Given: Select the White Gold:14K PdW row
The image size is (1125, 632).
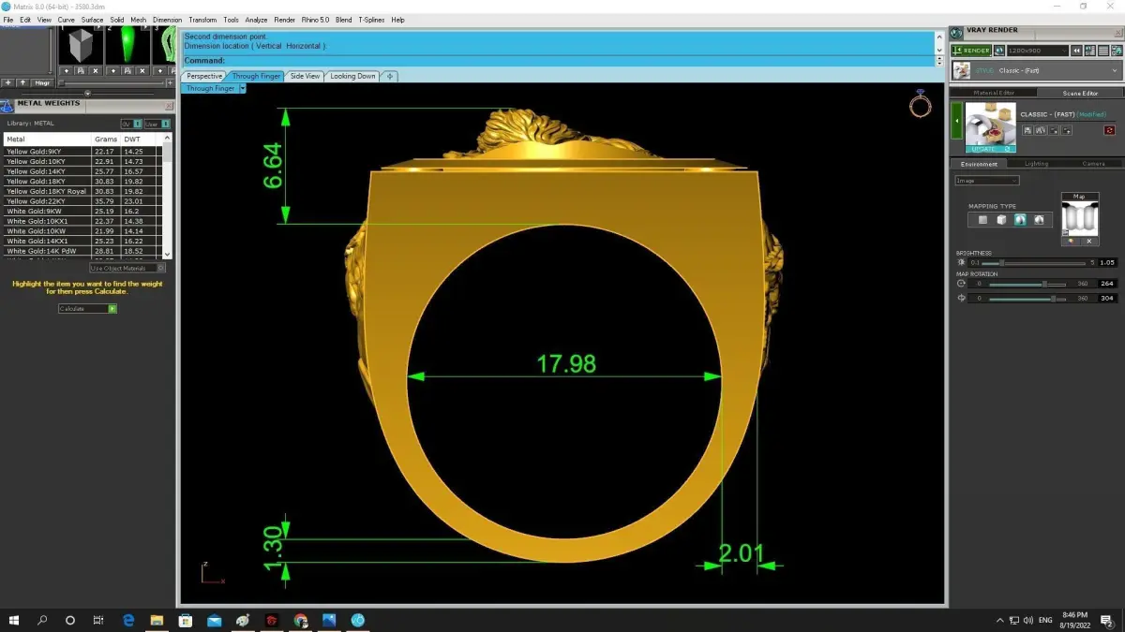Looking at the screenshot, I should pyautogui.click(x=84, y=251).
